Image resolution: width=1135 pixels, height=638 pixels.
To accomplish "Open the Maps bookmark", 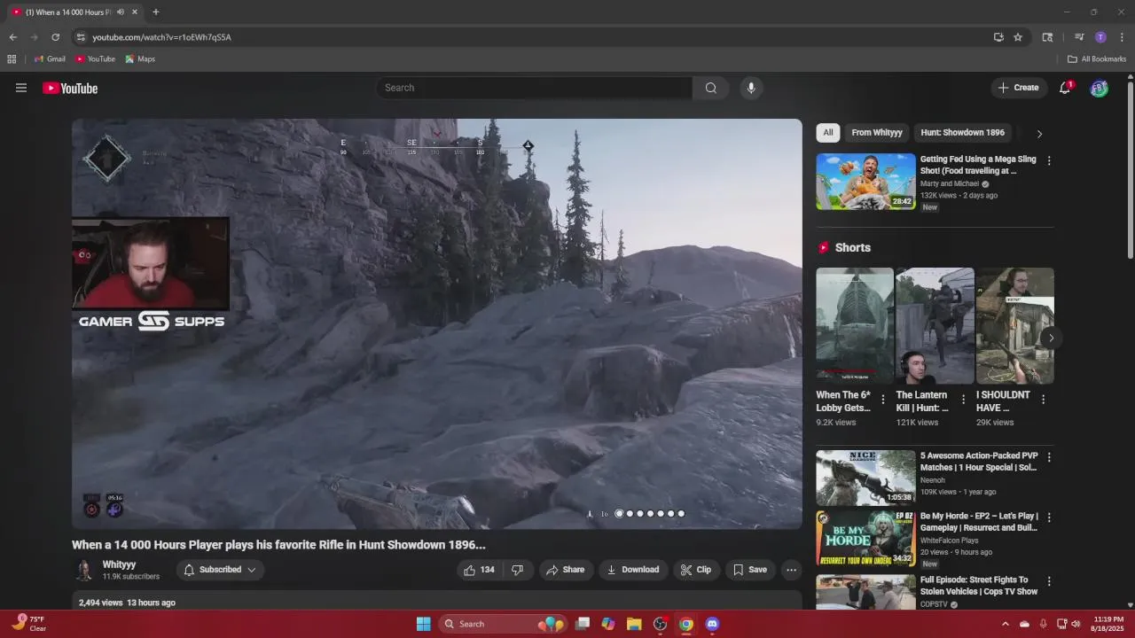I will pyautogui.click(x=140, y=59).
